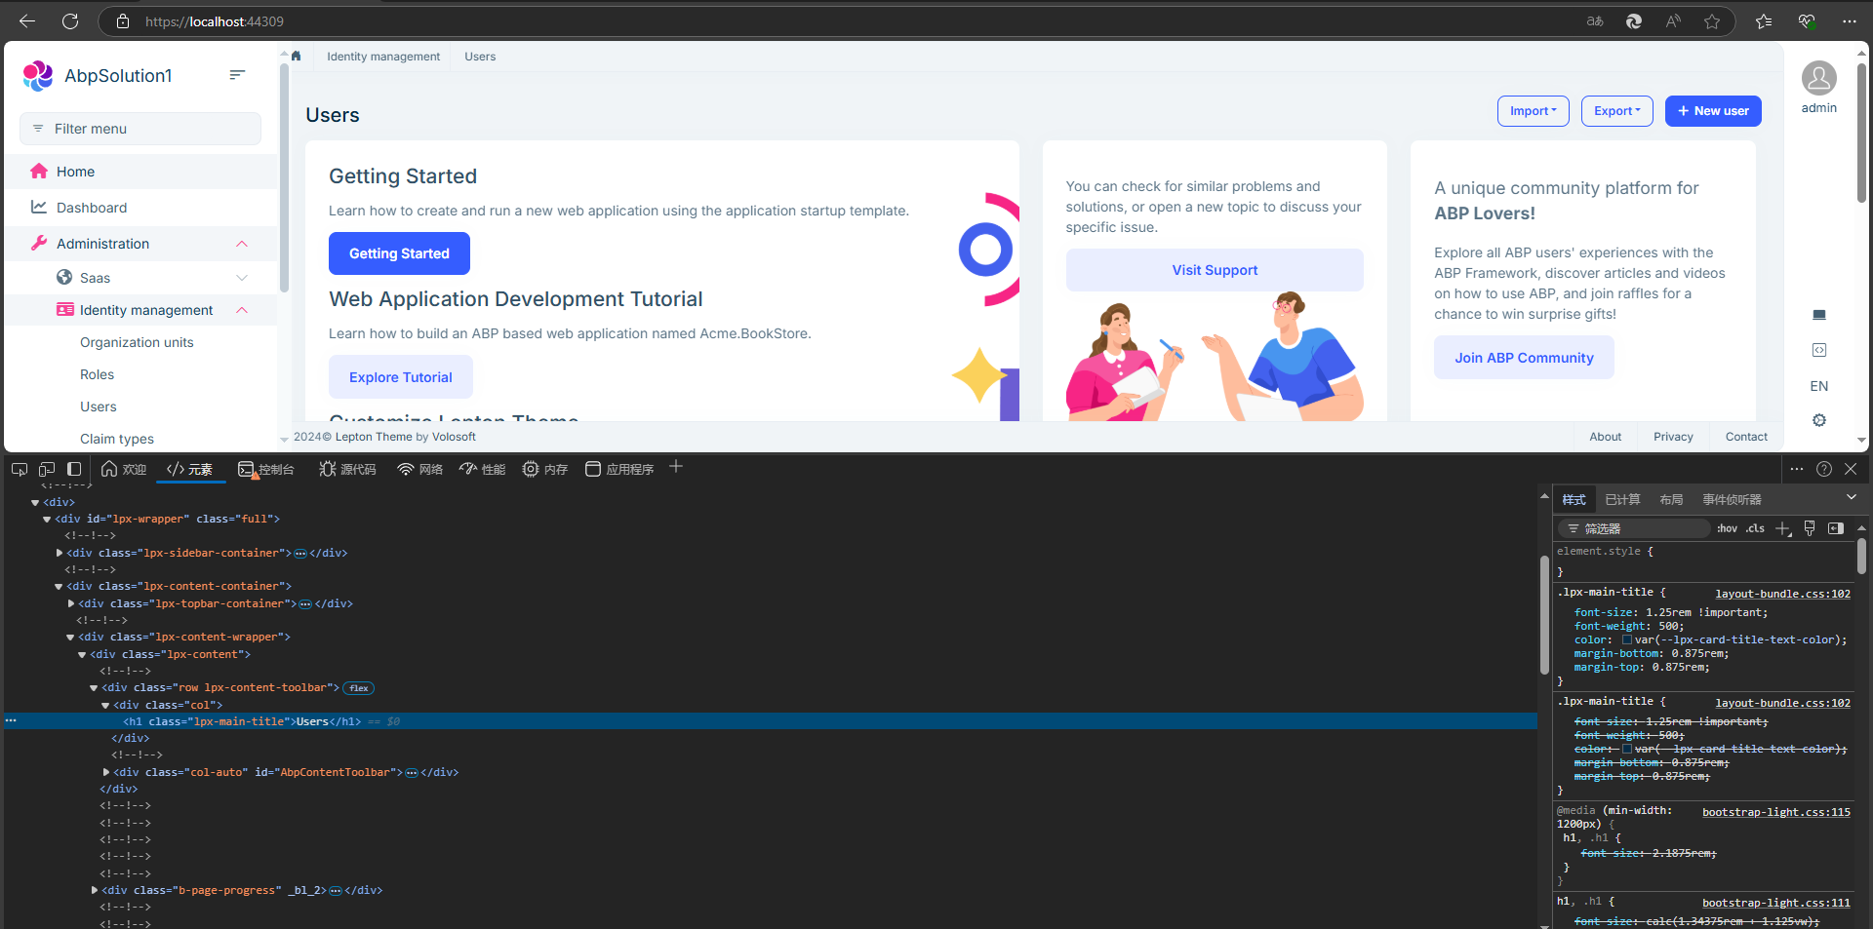Toggle device emulation in DevTools
This screenshot has width=1873, height=929.
tap(47, 469)
